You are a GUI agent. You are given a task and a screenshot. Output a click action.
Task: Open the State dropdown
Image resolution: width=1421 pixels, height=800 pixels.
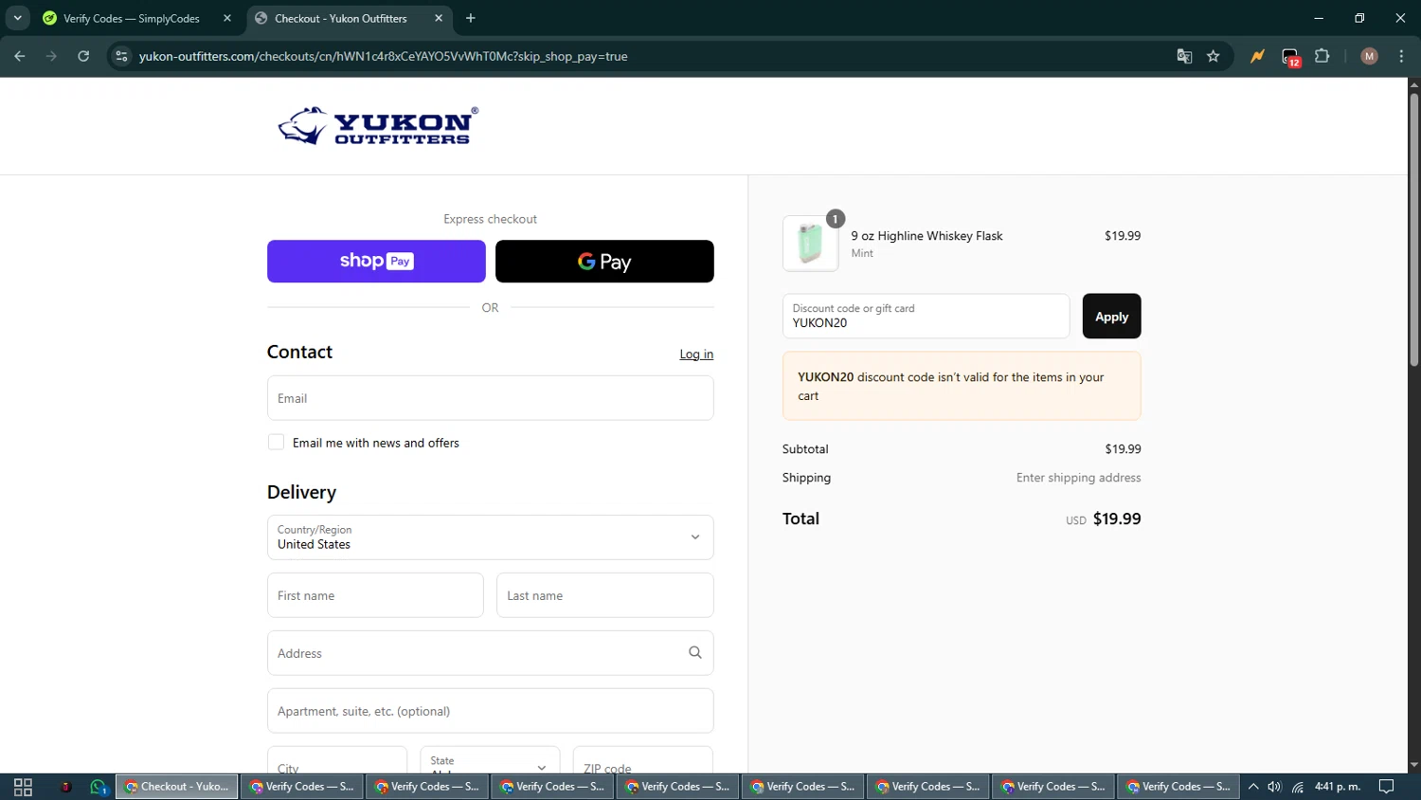tap(490, 760)
